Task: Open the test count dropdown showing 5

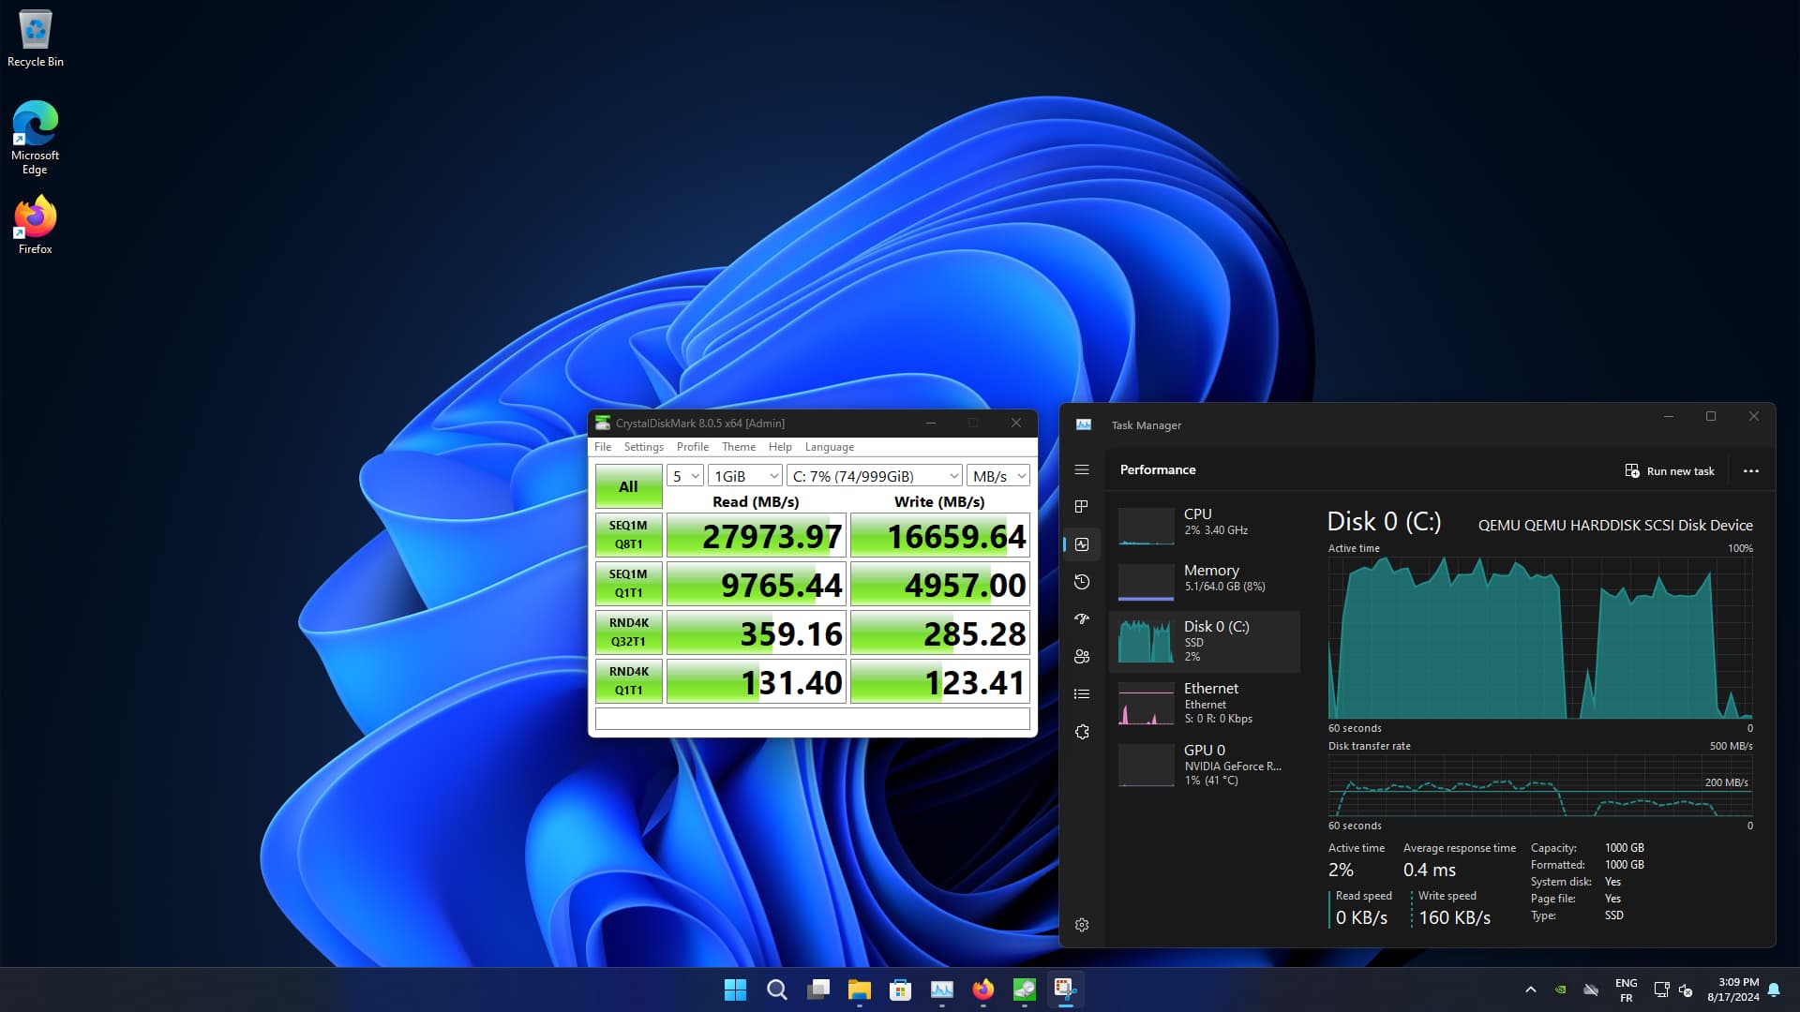Action: coord(684,476)
